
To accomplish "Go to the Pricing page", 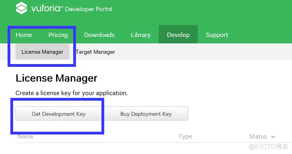I will pyautogui.click(x=58, y=35).
